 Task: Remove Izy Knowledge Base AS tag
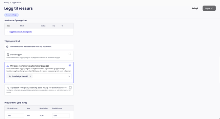coord(30,76)
